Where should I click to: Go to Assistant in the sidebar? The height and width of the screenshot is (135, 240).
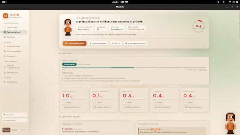click(x=14, y=37)
